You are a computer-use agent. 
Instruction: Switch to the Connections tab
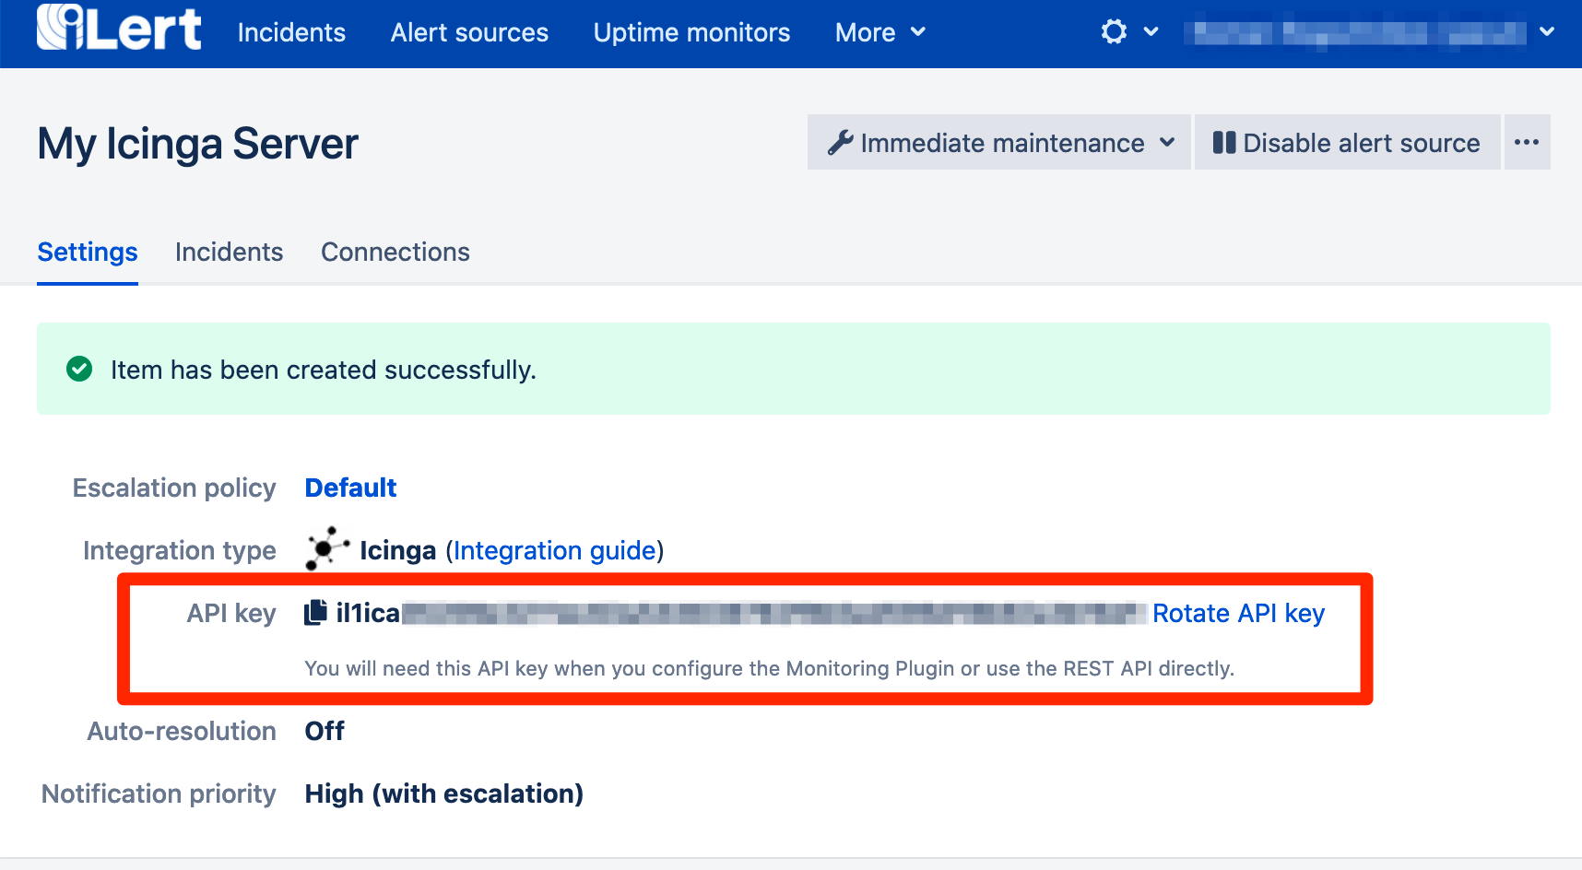395,253
